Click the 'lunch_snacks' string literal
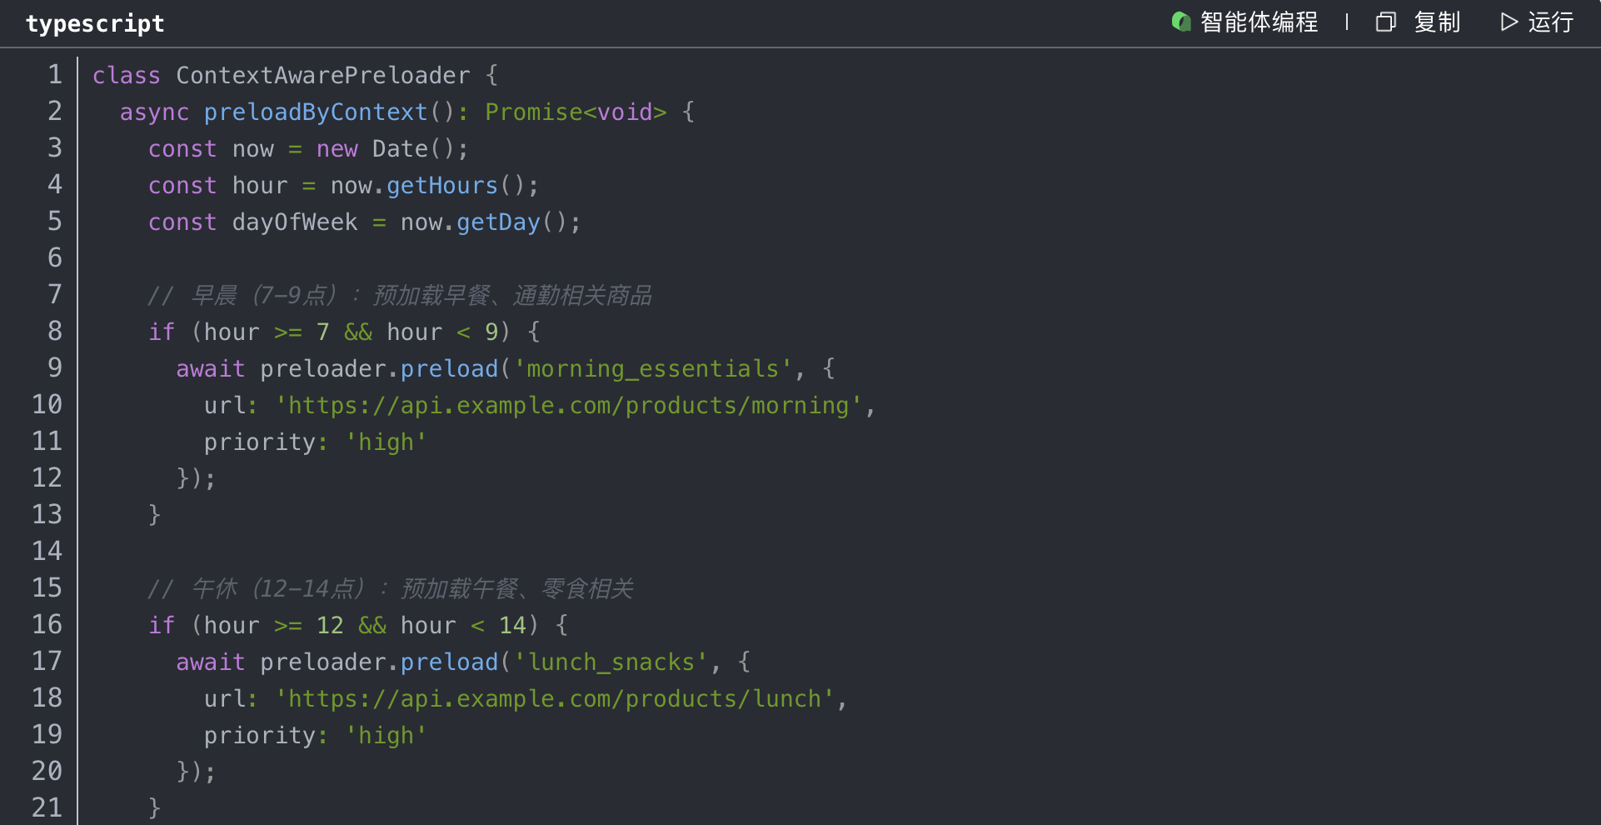Image resolution: width=1601 pixels, height=825 pixels. tap(611, 662)
